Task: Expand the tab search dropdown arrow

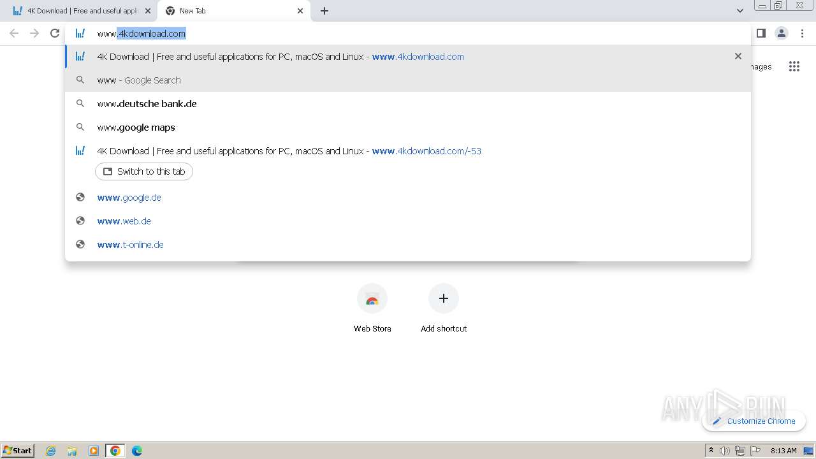Action: click(739, 11)
